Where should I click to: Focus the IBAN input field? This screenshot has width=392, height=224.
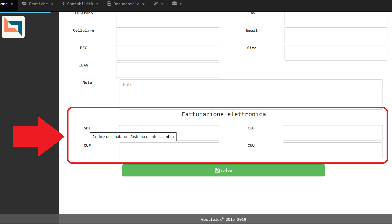[168, 70]
